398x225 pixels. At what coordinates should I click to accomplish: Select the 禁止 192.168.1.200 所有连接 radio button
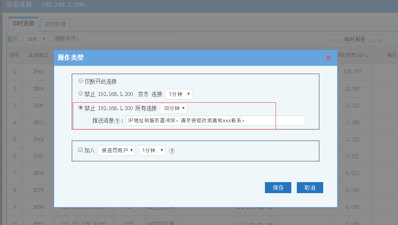point(81,108)
